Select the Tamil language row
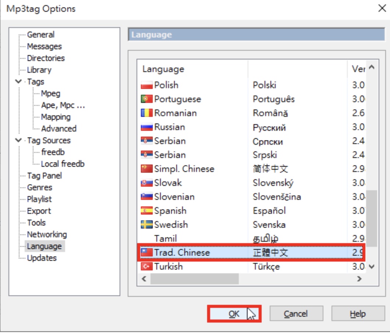The image size is (390, 335). pos(251,239)
